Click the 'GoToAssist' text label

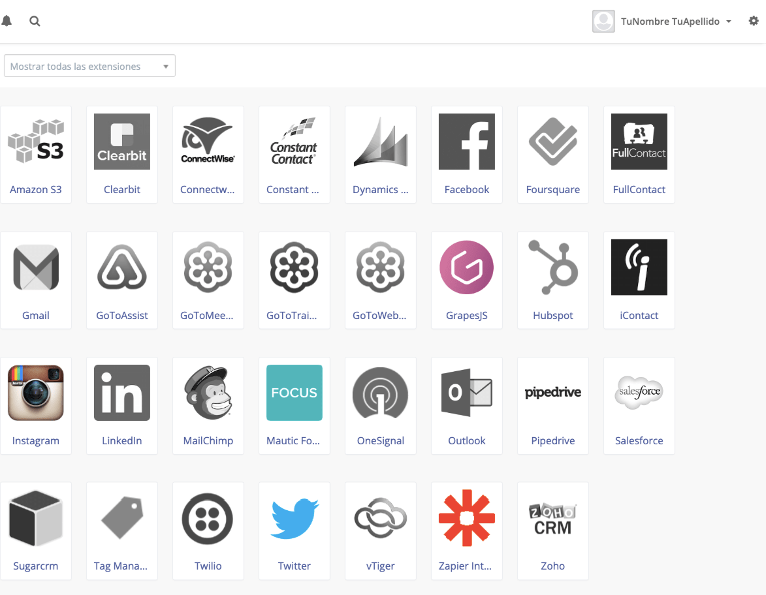click(x=122, y=315)
